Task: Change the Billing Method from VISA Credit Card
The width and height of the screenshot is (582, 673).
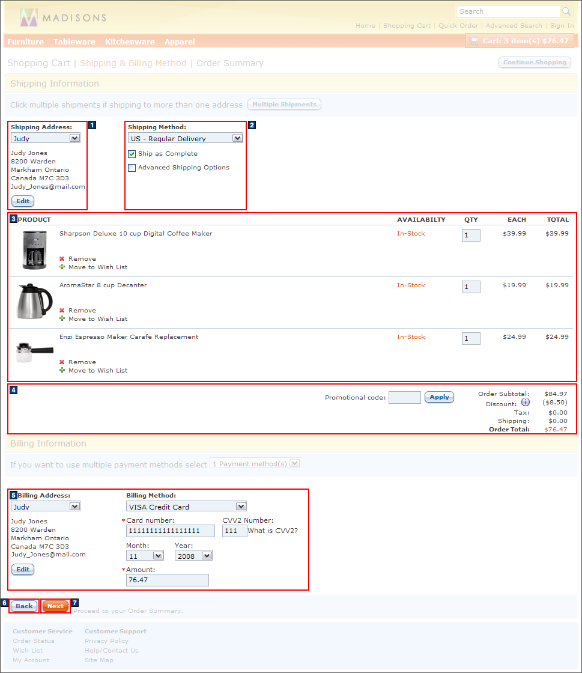Action: pyautogui.click(x=241, y=506)
